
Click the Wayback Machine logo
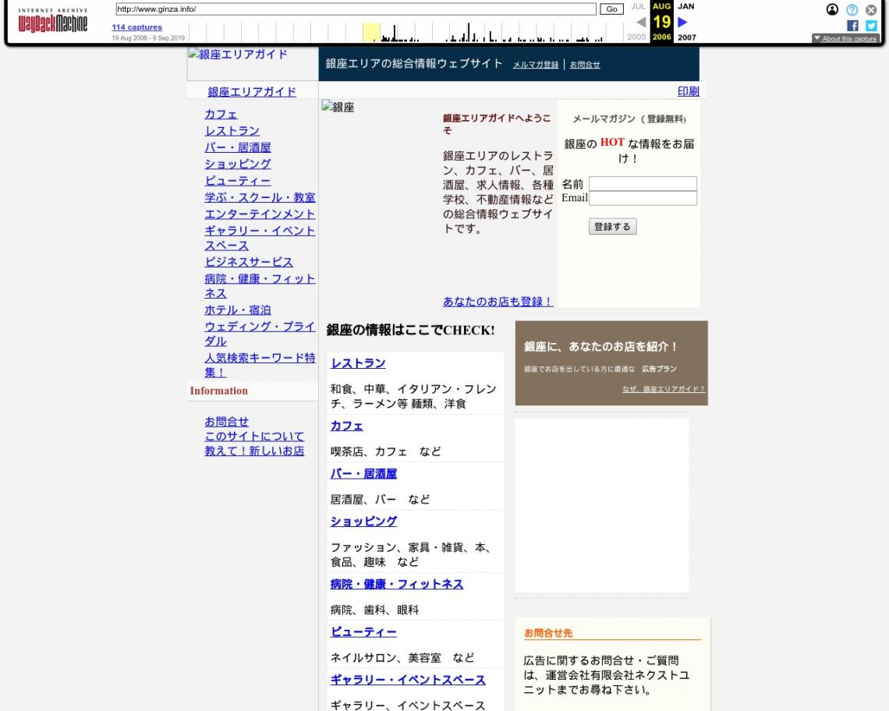(53, 22)
